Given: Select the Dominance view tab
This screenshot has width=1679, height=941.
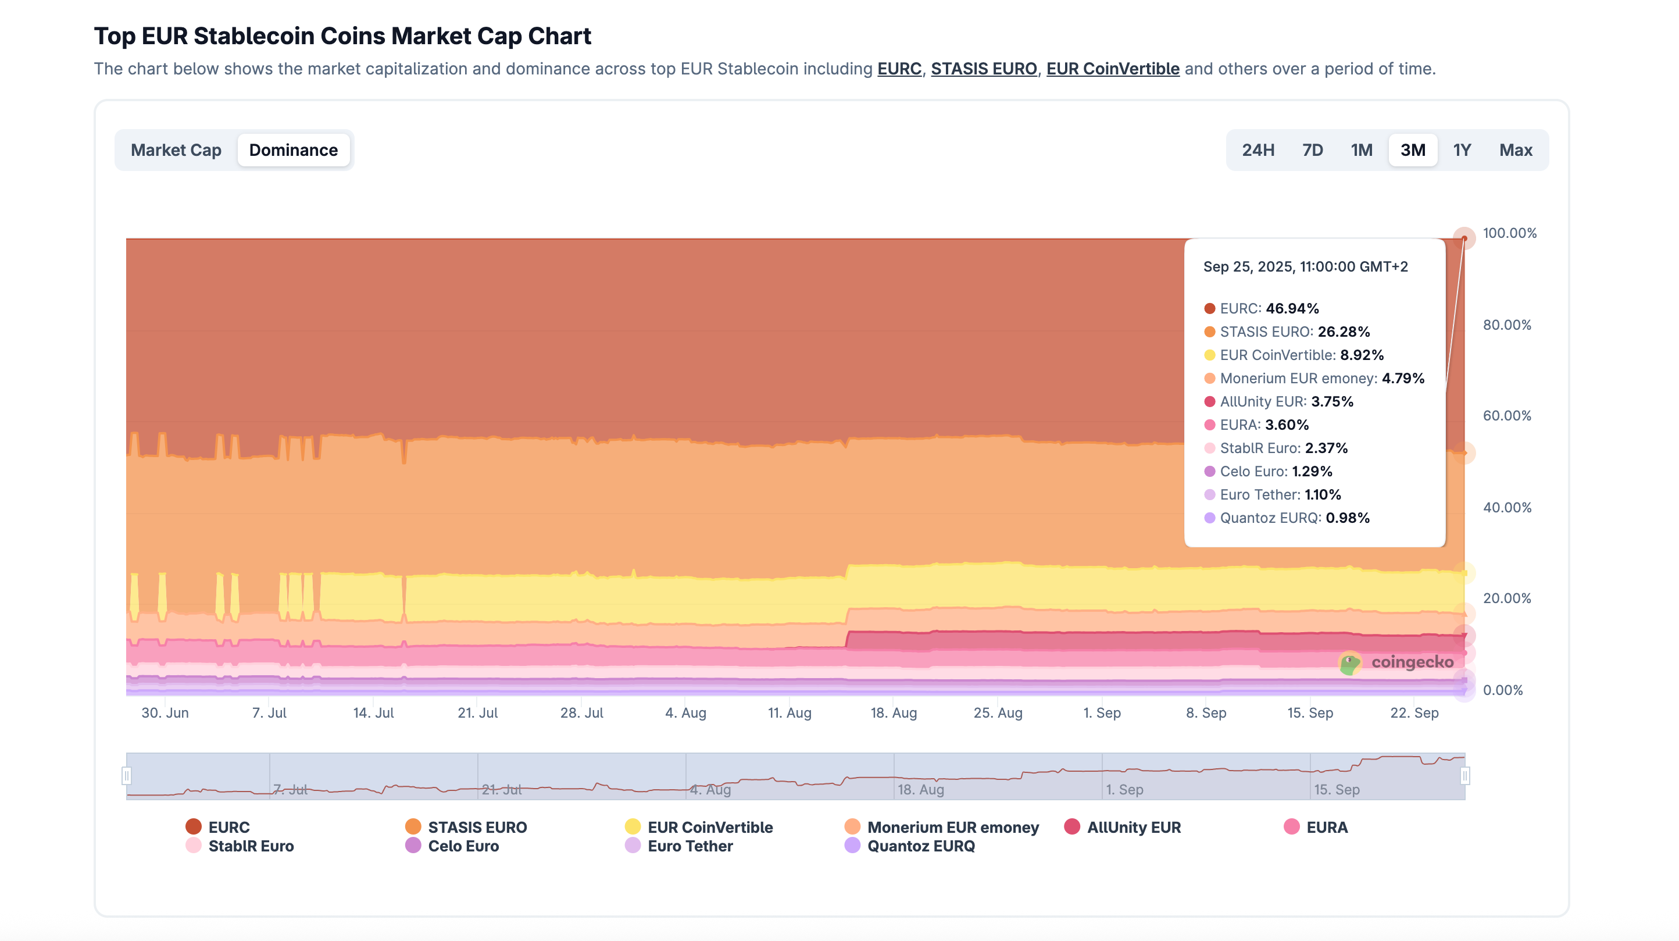Looking at the screenshot, I should 294,149.
